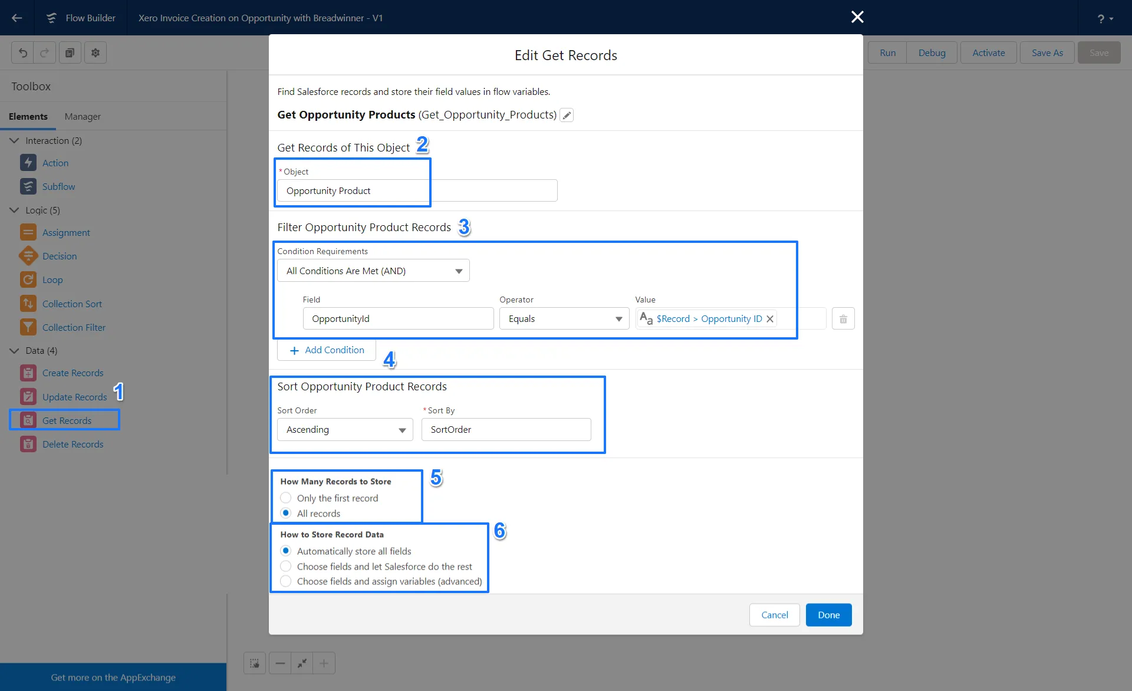Click the Subflow link in Toolbox
Viewport: 1132px width, 691px height.
click(x=59, y=186)
